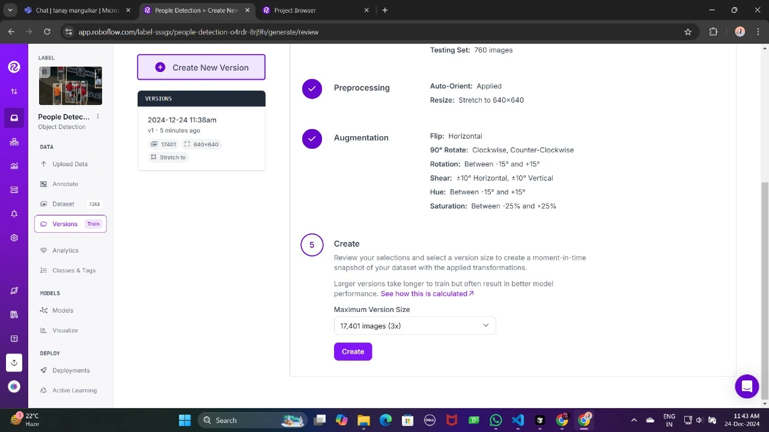This screenshot has height=432, width=769.
Task: Click the address bar URL
Action: pos(198,32)
